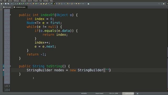Open the Navigate menu
This screenshot has height=95, width=168.
[x=23, y=1]
